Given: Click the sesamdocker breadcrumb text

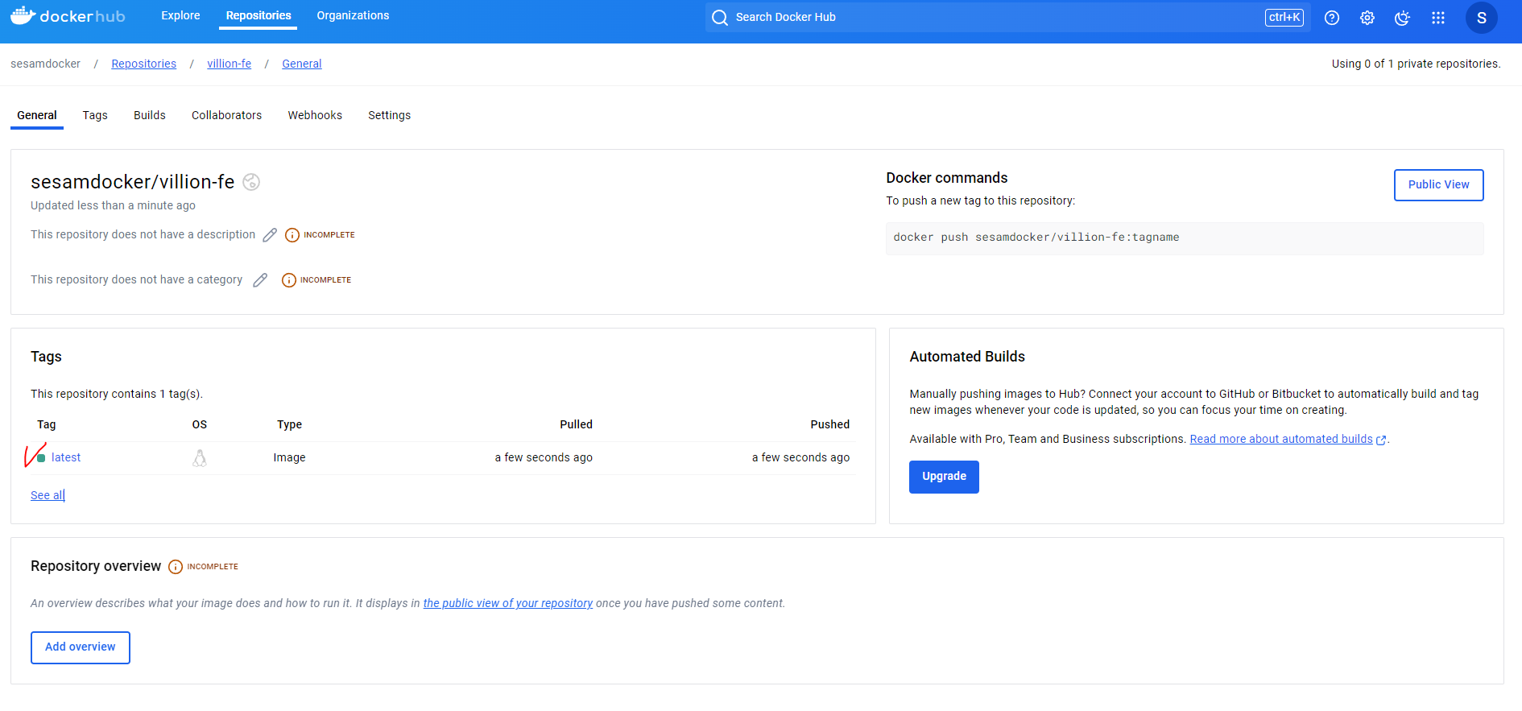Looking at the screenshot, I should (x=45, y=64).
